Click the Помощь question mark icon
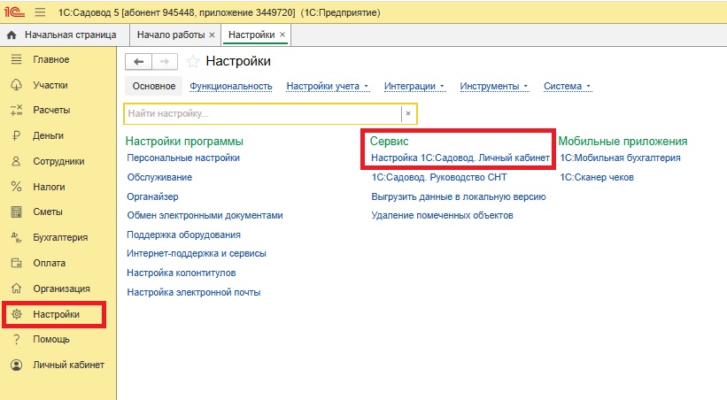Image resolution: width=727 pixels, height=400 pixels. coord(16,339)
